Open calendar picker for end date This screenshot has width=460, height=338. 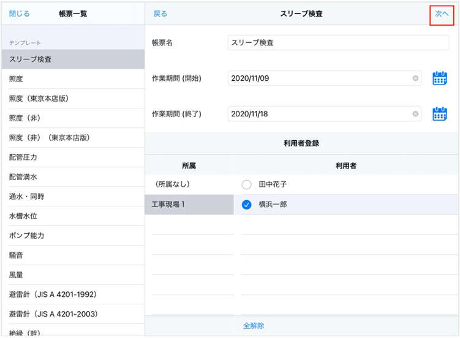439,114
